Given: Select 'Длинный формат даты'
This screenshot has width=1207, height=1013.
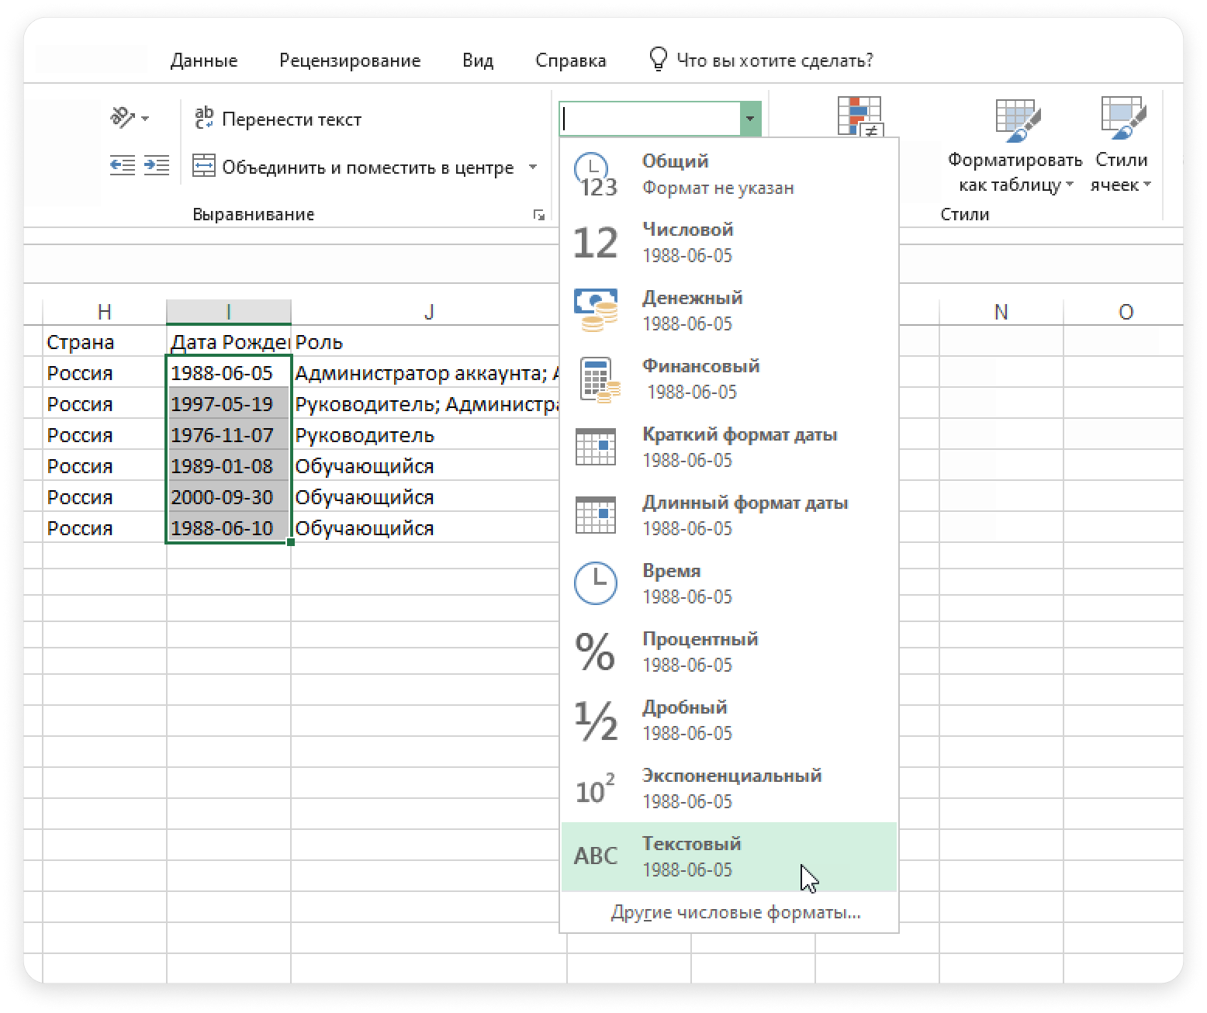Looking at the screenshot, I should [728, 516].
